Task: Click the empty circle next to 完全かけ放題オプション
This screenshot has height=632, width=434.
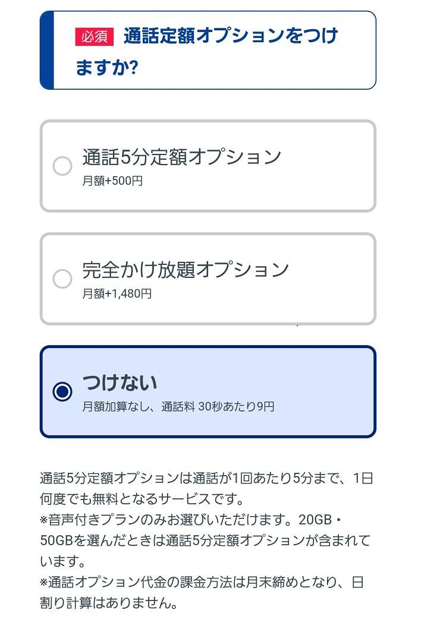Action: pyautogui.click(x=62, y=278)
